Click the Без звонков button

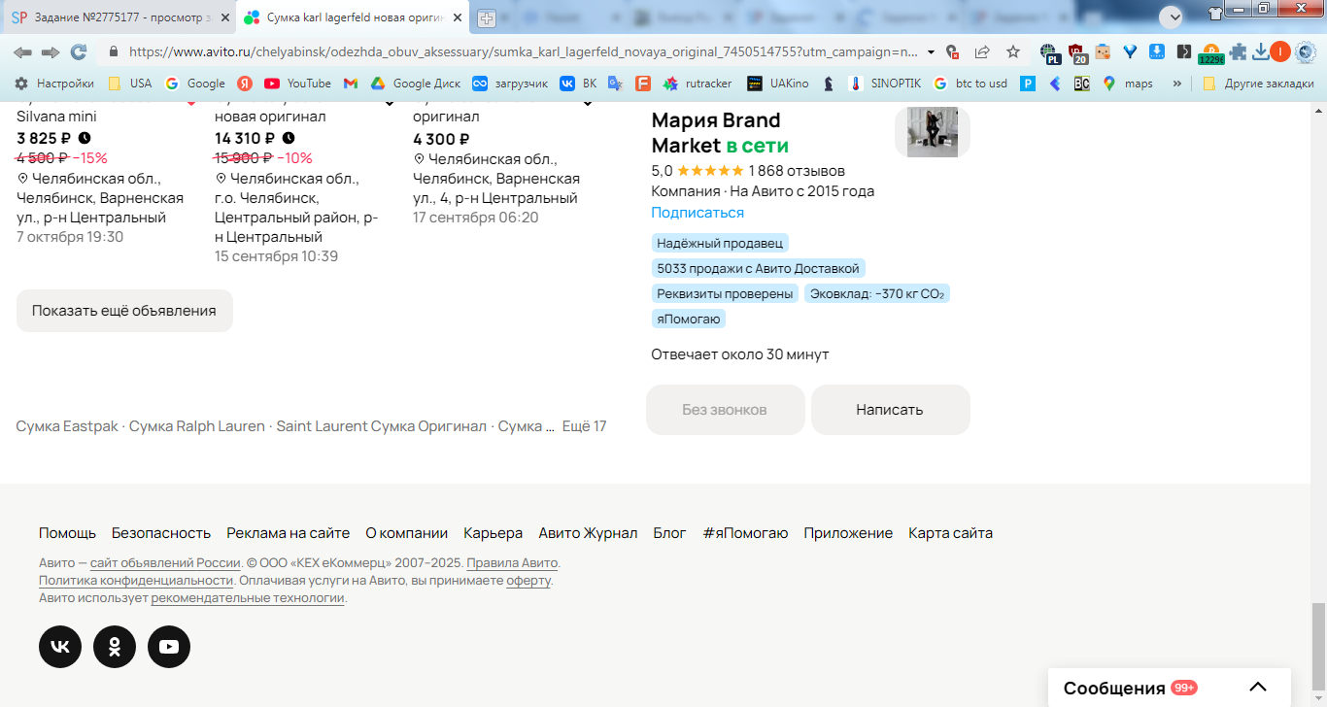pyautogui.click(x=725, y=410)
